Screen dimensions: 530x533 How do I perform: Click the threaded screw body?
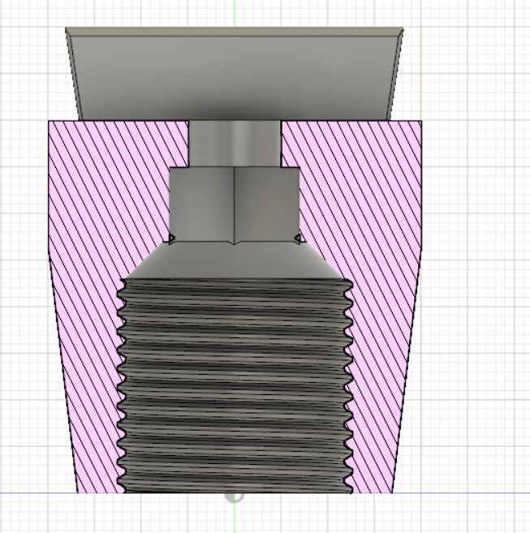[x=235, y=386]
